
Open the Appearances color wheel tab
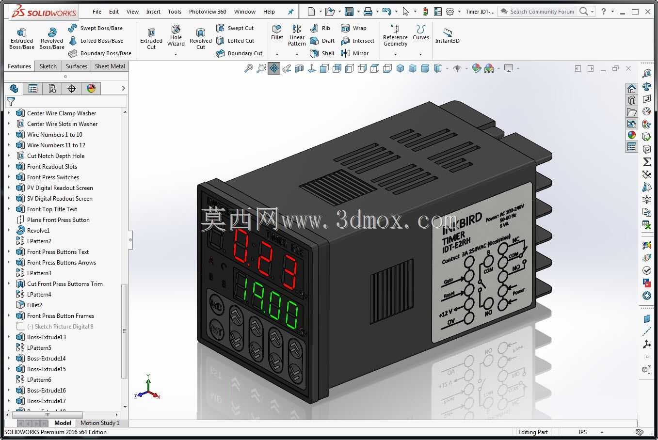tap(631, 135)
